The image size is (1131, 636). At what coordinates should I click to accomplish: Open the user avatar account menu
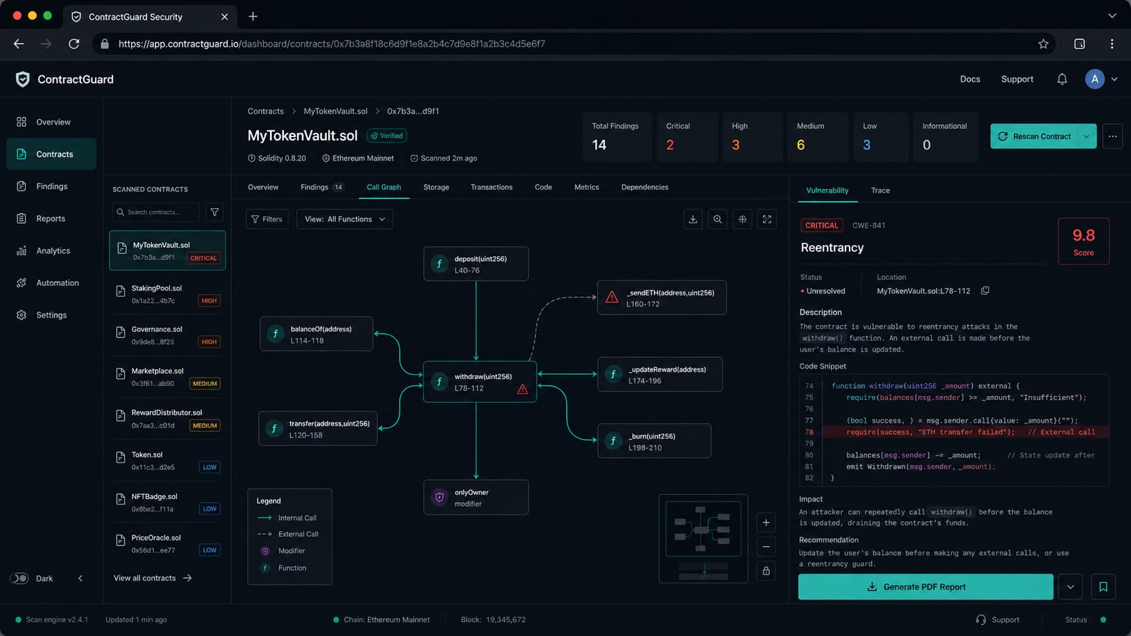point(1101,79)
